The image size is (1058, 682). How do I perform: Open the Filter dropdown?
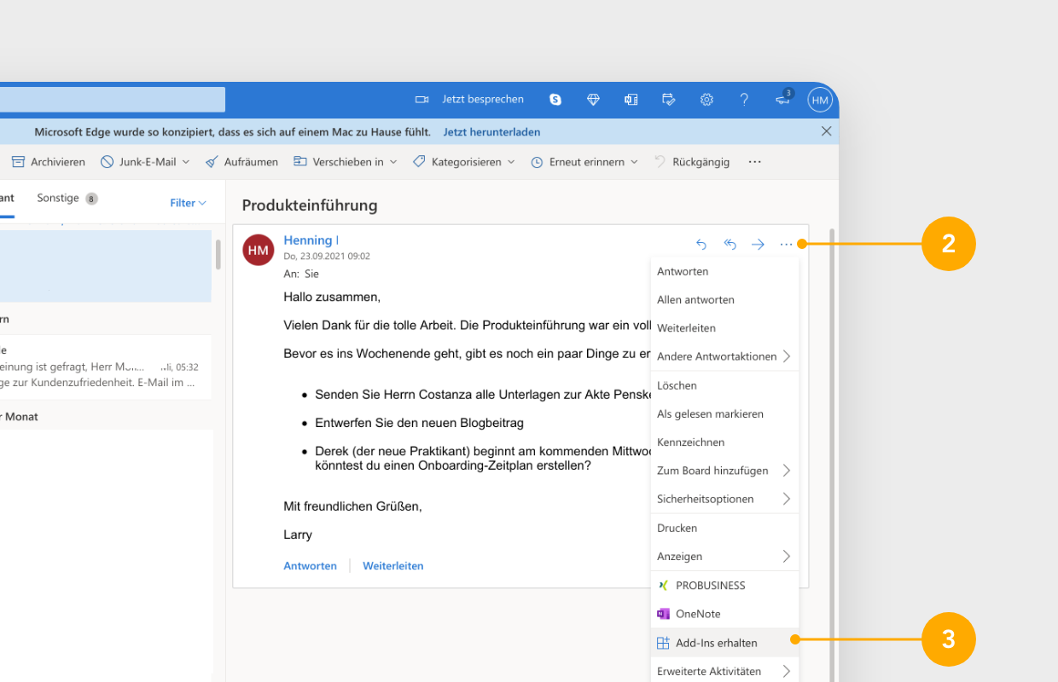tap(188, 203)
